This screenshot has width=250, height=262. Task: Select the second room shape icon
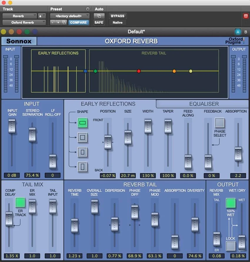(82, 137)
